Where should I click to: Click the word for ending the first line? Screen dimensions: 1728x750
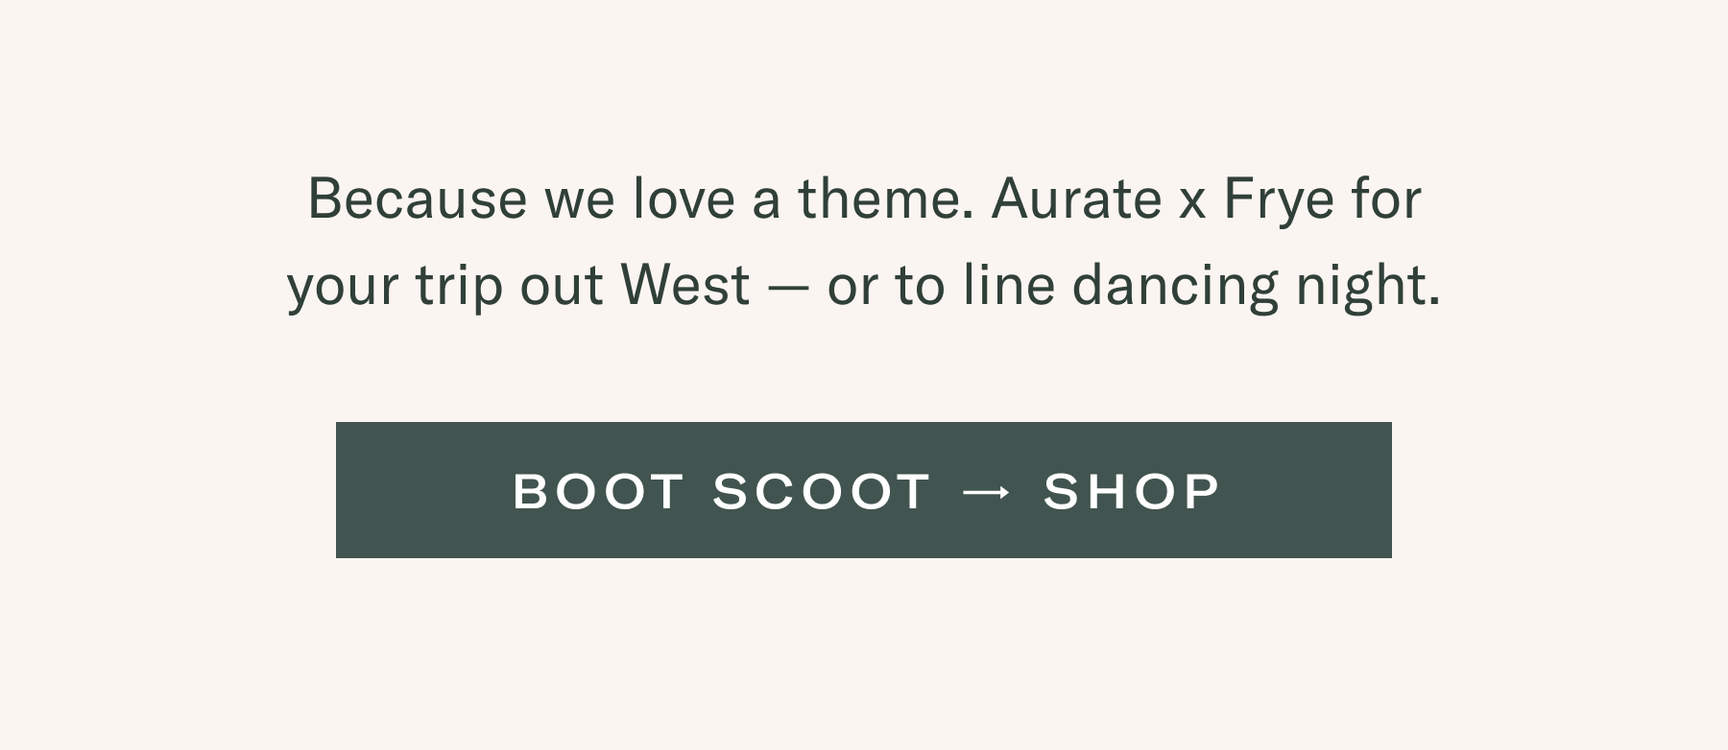pyautogui.click(x=1385, y=199)
